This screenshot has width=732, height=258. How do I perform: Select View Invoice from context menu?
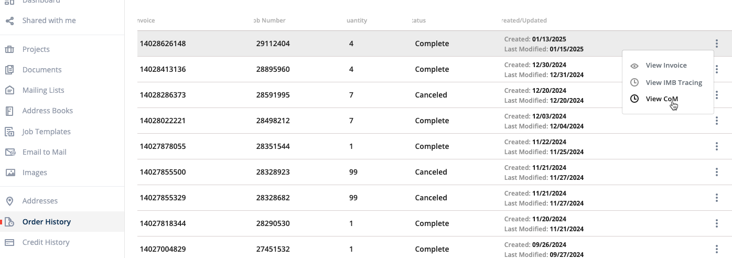tap(666, 66)
